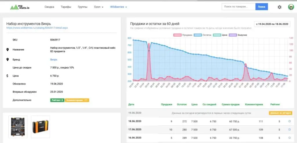Viewport: 297px width, 143px height.
Task: Open the user profile avatar
Action: 291,7
